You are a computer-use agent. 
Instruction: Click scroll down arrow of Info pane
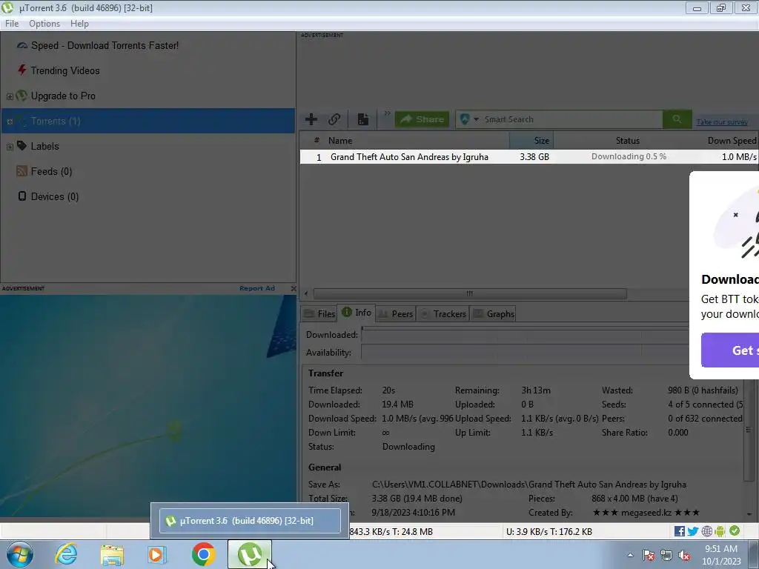[749, 514]
